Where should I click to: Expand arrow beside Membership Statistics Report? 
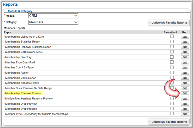tap(4, 42)
